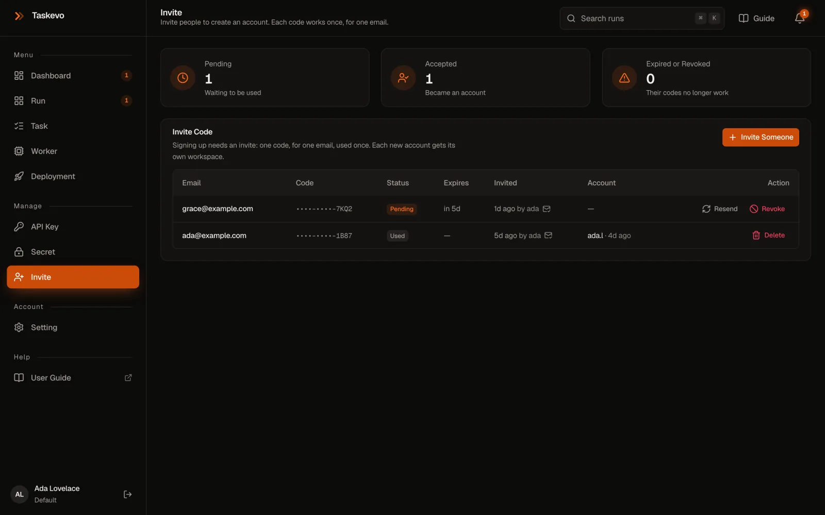Resend the invite for grace@example.com
Image resolution: width=825 pixels, height=515 pixels.
(x=720, y=209)
